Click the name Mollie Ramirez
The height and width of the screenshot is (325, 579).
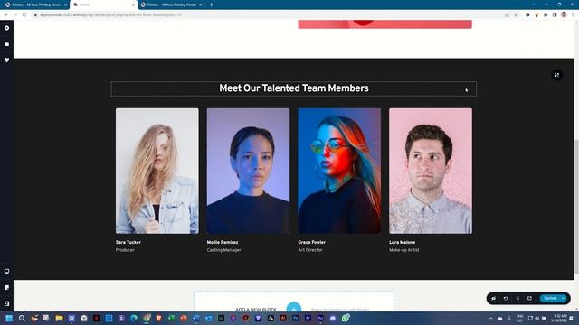223,242
